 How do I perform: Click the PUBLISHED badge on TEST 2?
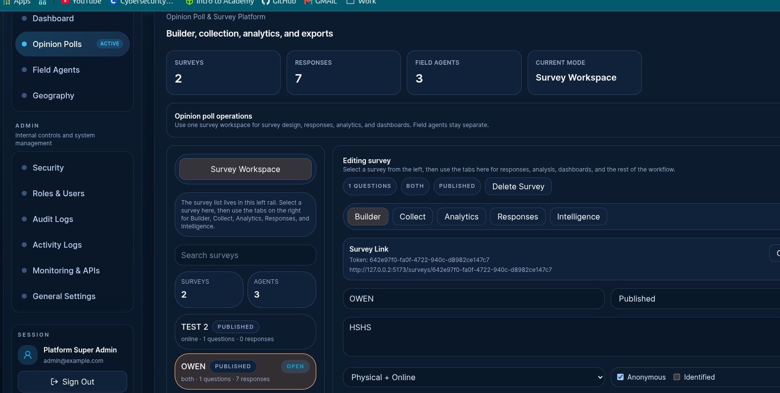pyautogui.click(x=236, y=327)
